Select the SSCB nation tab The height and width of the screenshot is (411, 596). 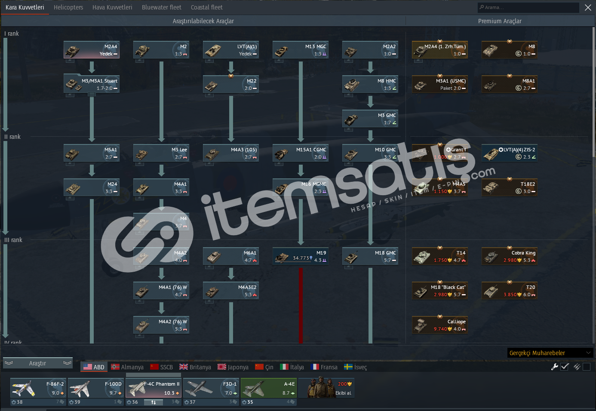tap(162, 367)
